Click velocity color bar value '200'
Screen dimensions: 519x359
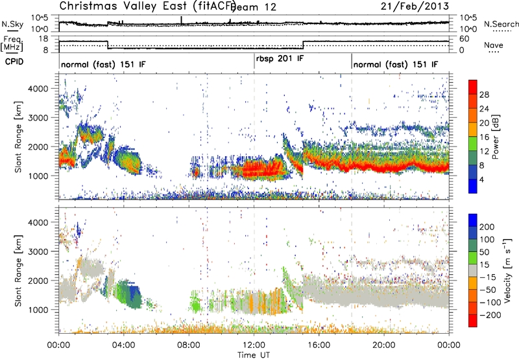click(487, 227)
